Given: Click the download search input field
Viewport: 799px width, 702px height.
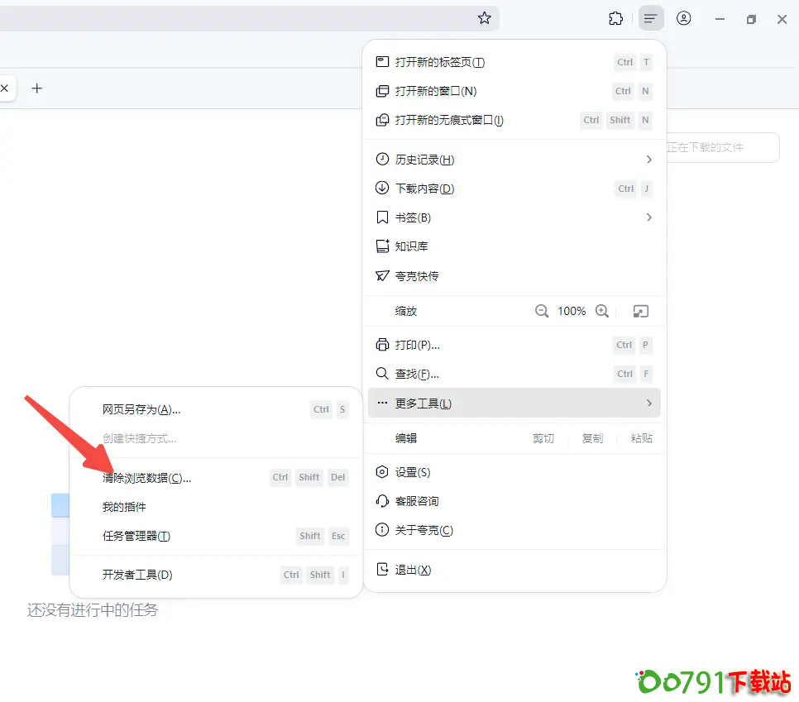Looking at the screenshot, I should click(x=720, y=147).
